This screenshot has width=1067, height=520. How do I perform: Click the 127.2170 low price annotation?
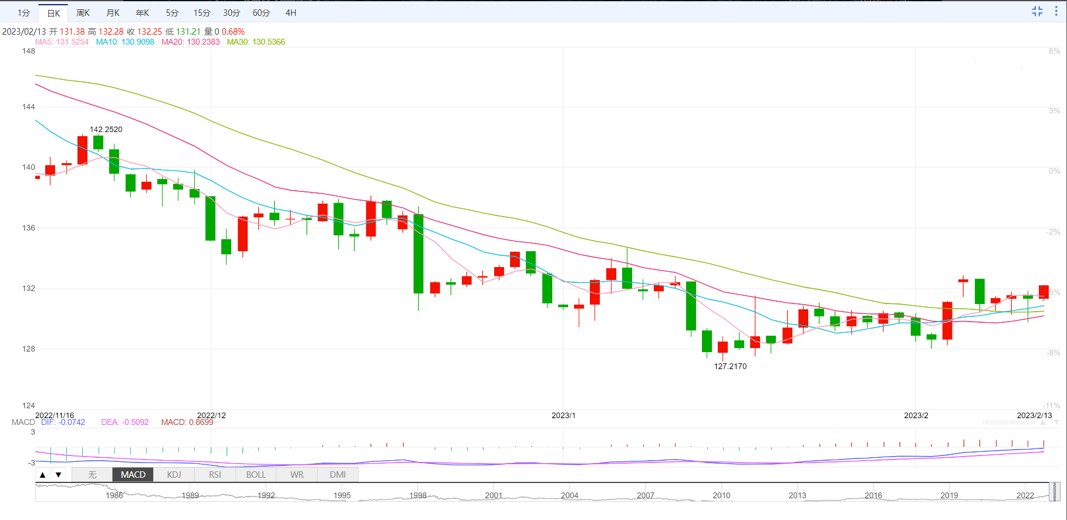tap(730, 366)
